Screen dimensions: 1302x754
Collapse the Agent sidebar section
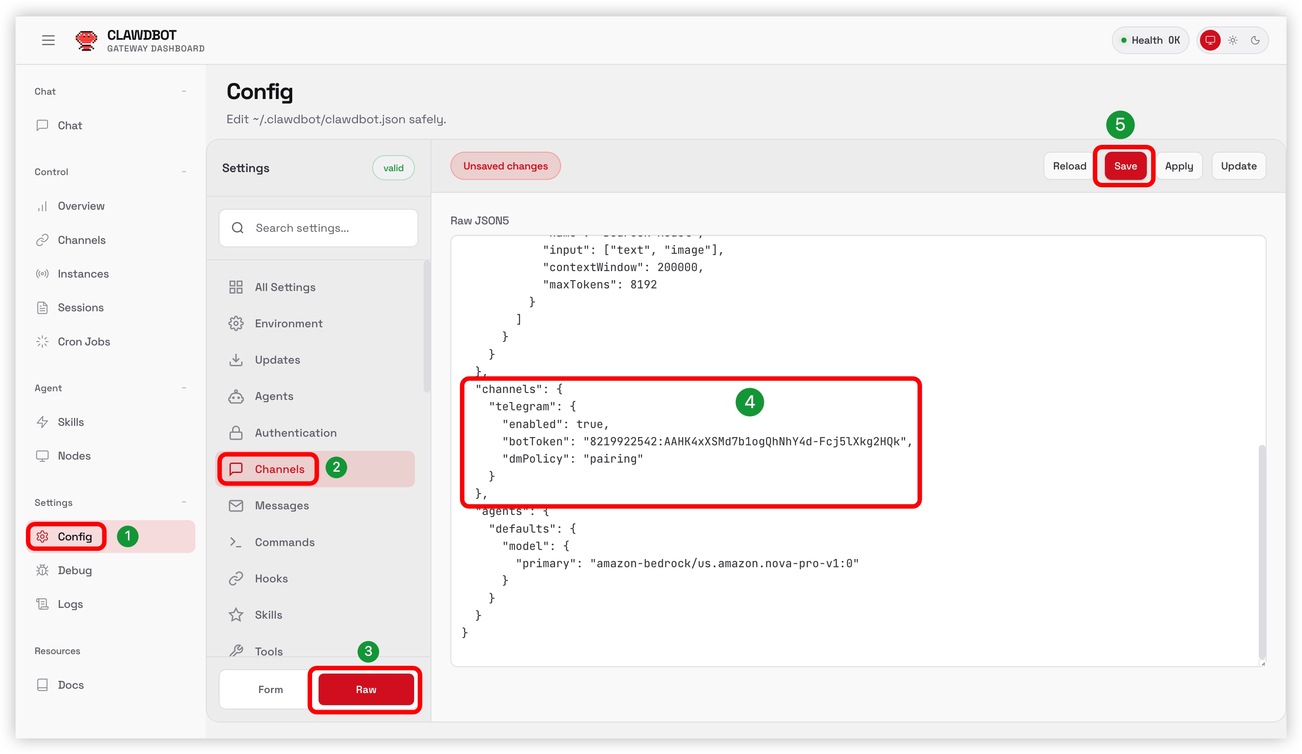click(184, 388)
